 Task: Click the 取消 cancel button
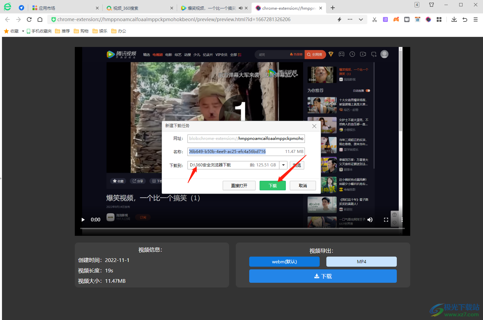pos(303,185)
